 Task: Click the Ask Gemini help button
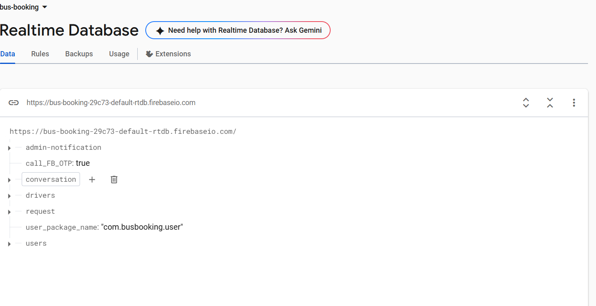[x=238, y=30]
